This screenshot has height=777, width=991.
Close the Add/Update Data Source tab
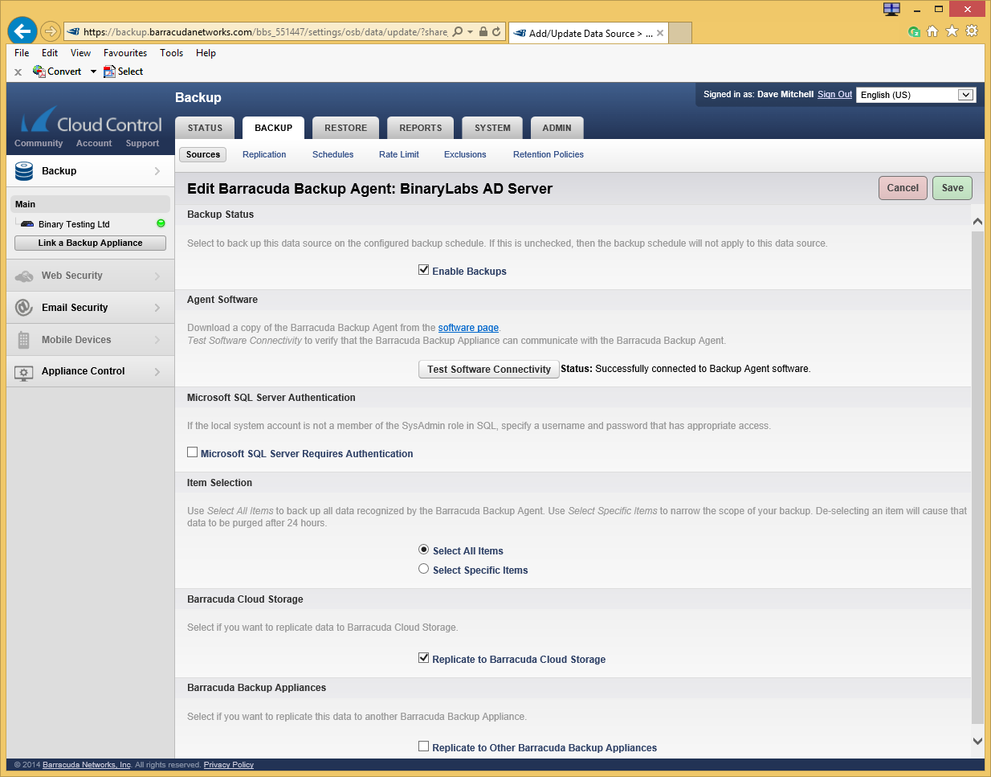[660, 33]
